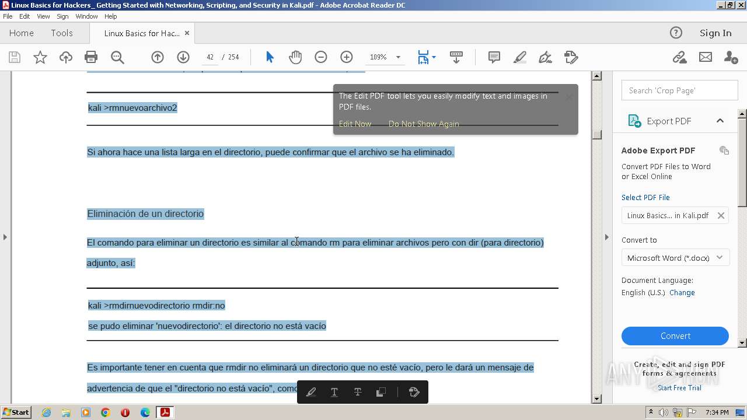Collapse the Export PDF section

point(720,121)
